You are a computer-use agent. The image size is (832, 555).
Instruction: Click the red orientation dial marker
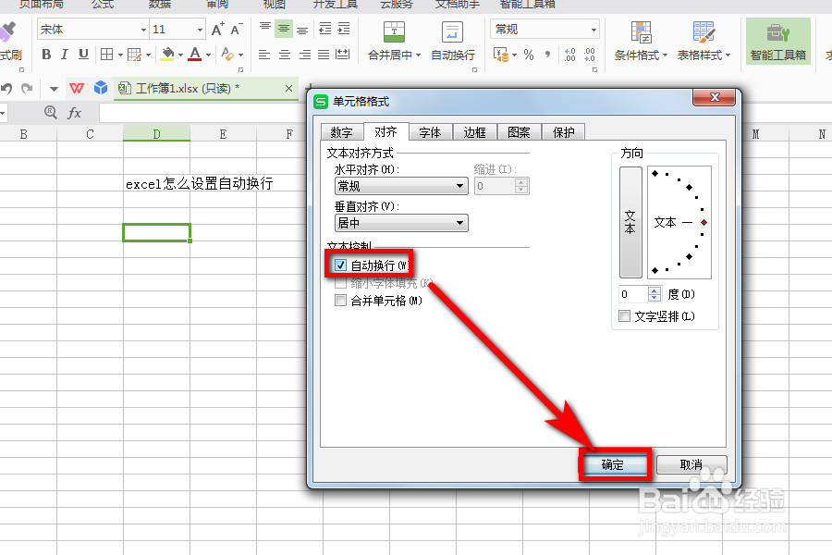click(704, 223)
